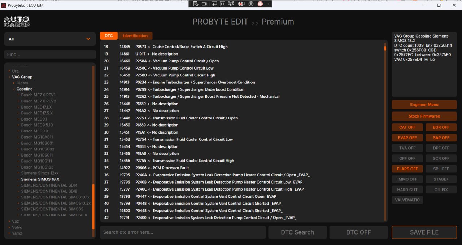Toggle the FLAPS OFF option
The image size is (462, 245).
pyautogui.click(x=407, y=169)
